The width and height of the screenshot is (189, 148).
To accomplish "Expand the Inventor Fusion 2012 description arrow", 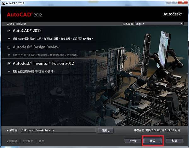I will [9, 71].
